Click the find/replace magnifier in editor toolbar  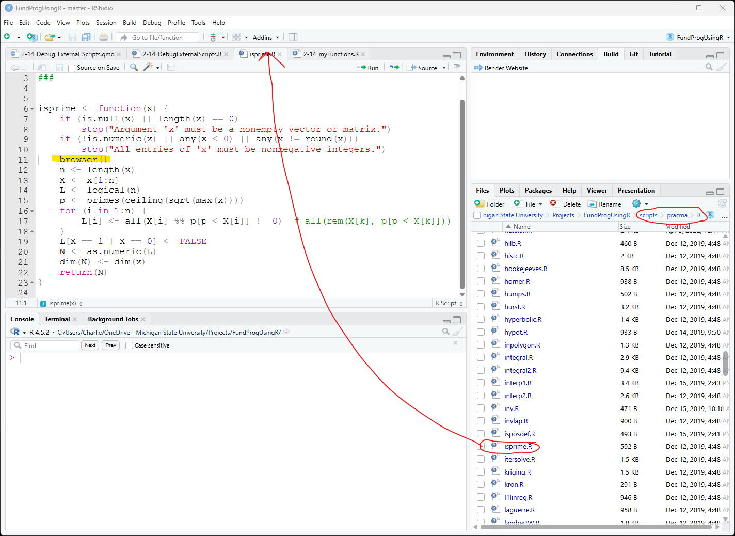(134, 67)
